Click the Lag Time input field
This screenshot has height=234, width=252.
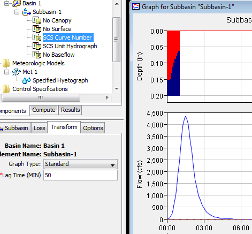(80, 175)
